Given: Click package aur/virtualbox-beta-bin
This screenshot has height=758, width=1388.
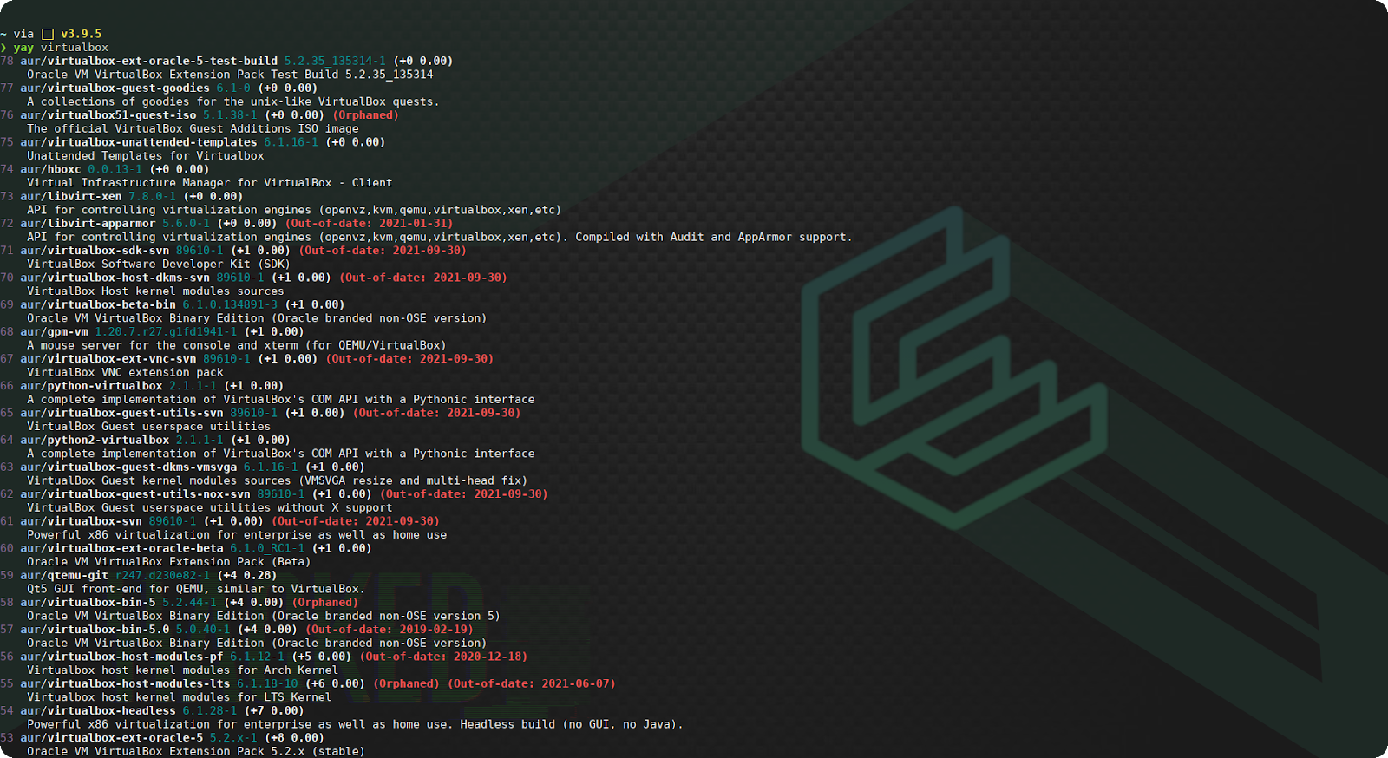Looking at the screenshot, I should coord(98,304).
